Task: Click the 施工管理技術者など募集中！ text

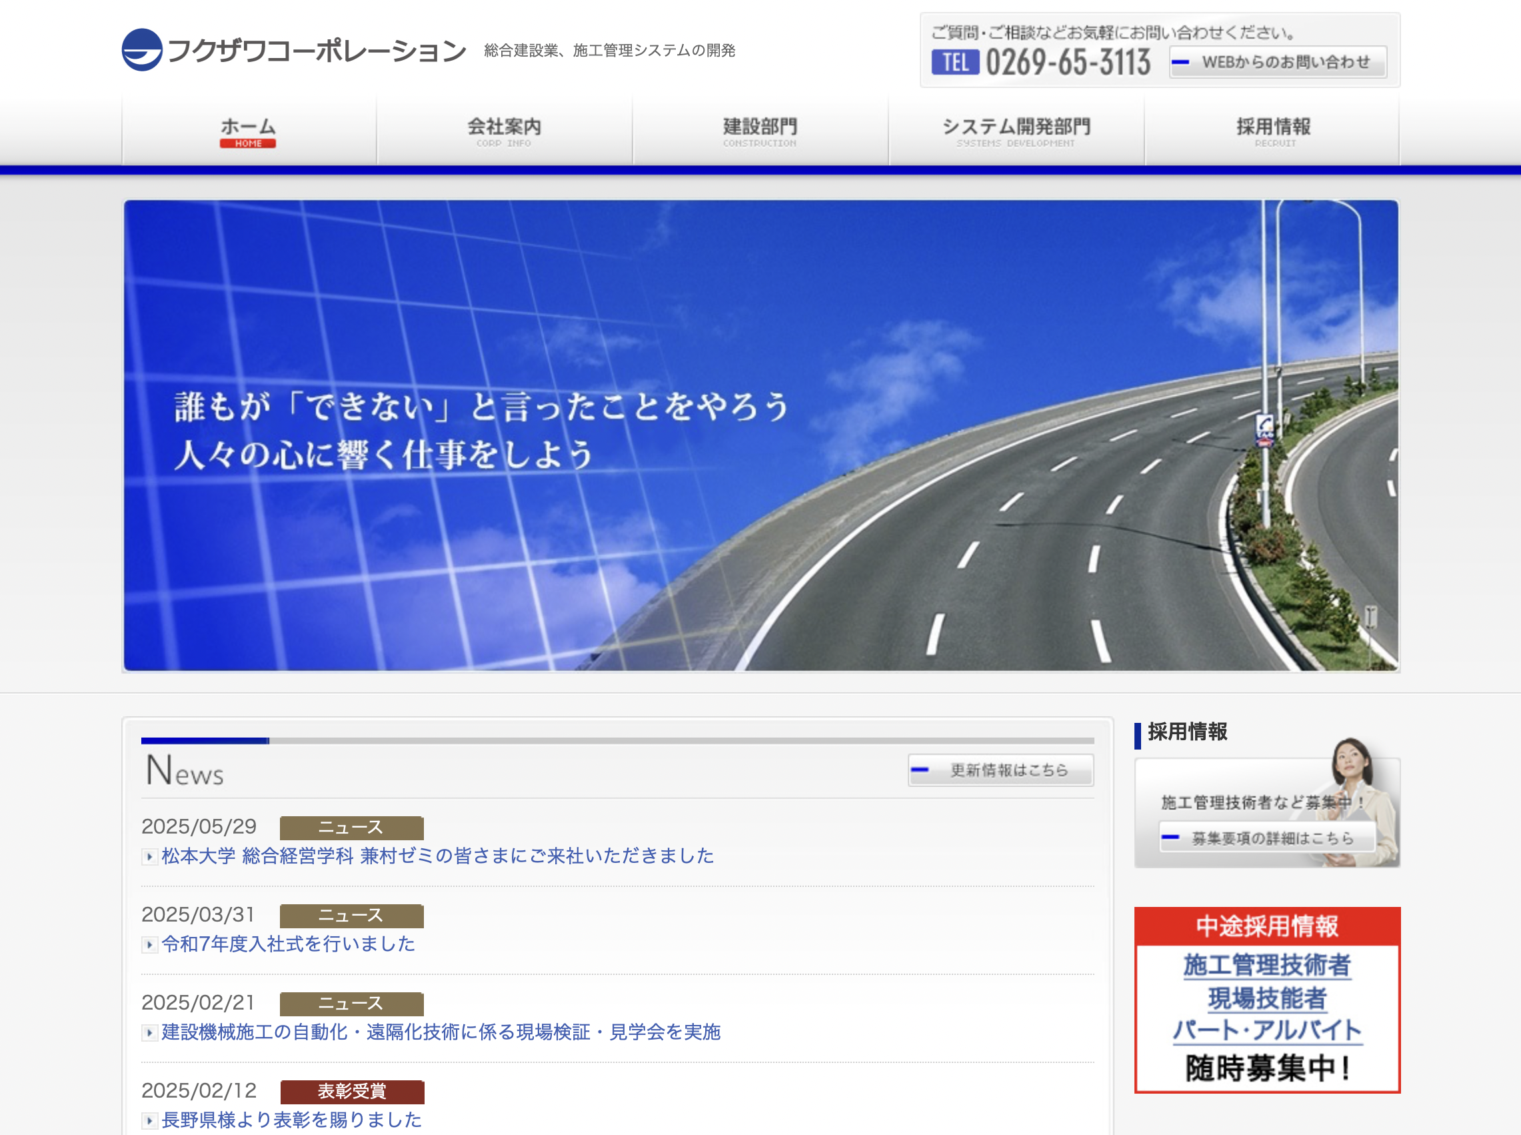Action: tap(1262, 802)
